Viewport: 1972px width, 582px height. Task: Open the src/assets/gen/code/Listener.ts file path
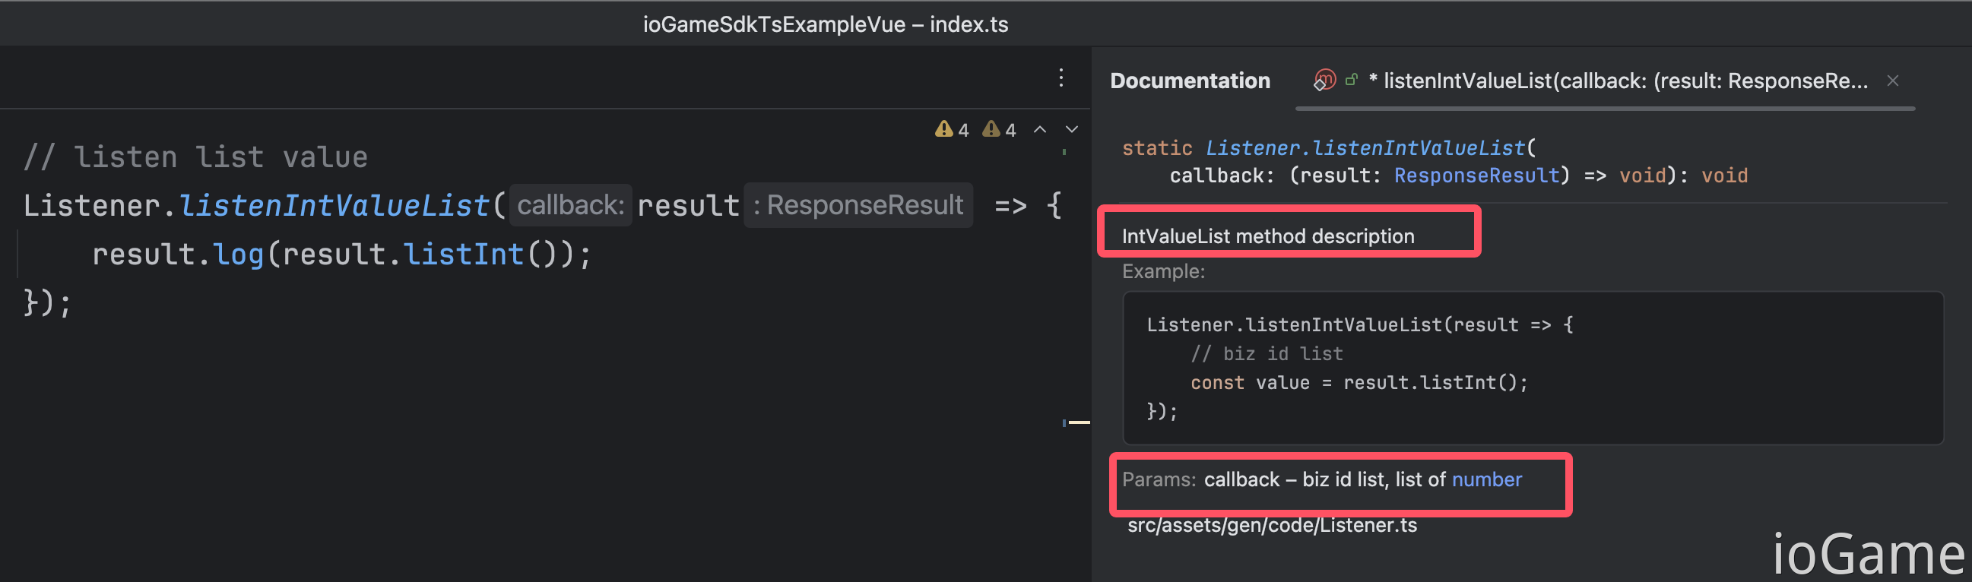point(1272,526)
